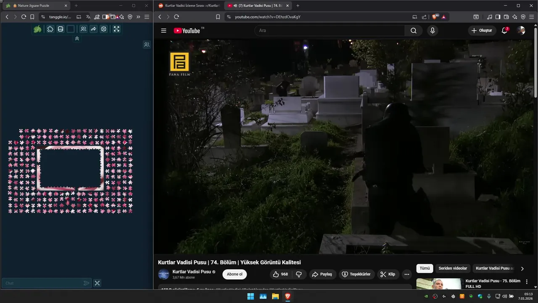Open the YouTube account avatar menu
Viewport: 538px width, 303px height.
click(521, 30)
